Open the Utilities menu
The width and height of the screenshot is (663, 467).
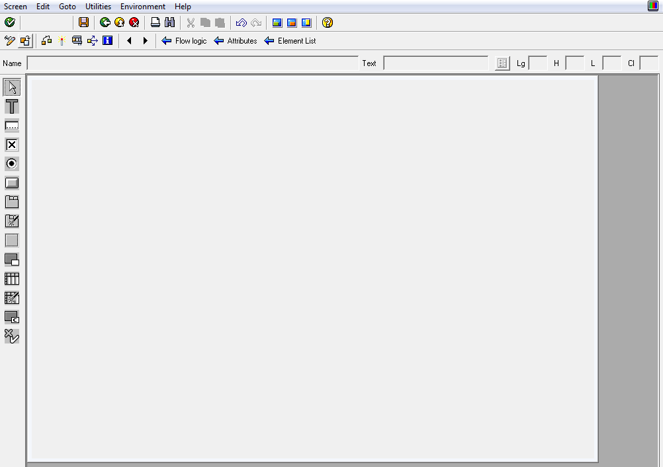[98, 7]
